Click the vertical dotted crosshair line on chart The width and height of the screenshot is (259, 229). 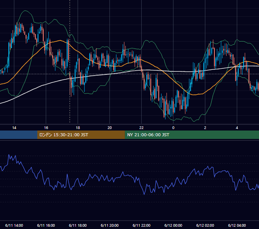click(70, 61)
